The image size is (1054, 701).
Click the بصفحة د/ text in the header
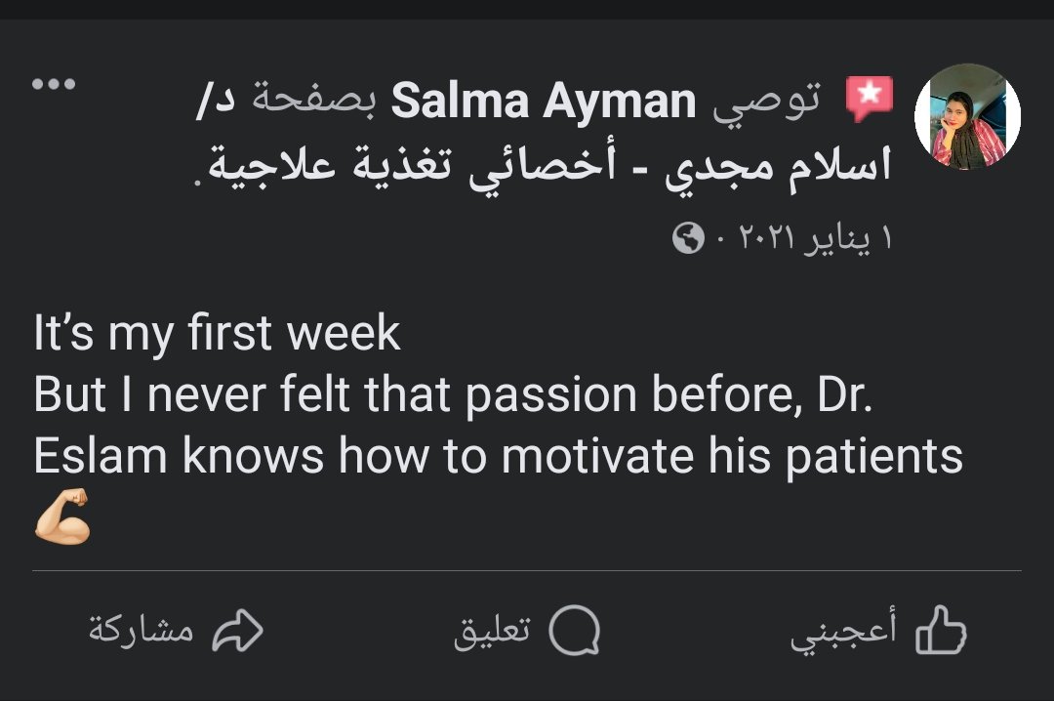[x=293, y=101]
